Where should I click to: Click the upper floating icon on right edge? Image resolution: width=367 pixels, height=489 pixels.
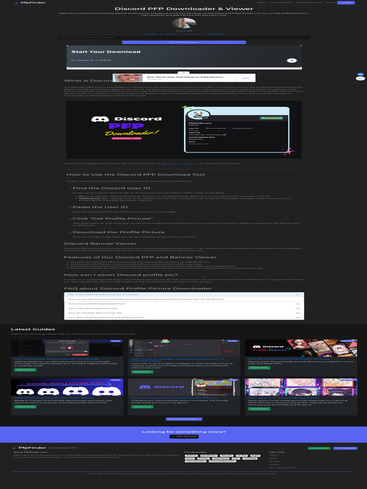[360, 74]
